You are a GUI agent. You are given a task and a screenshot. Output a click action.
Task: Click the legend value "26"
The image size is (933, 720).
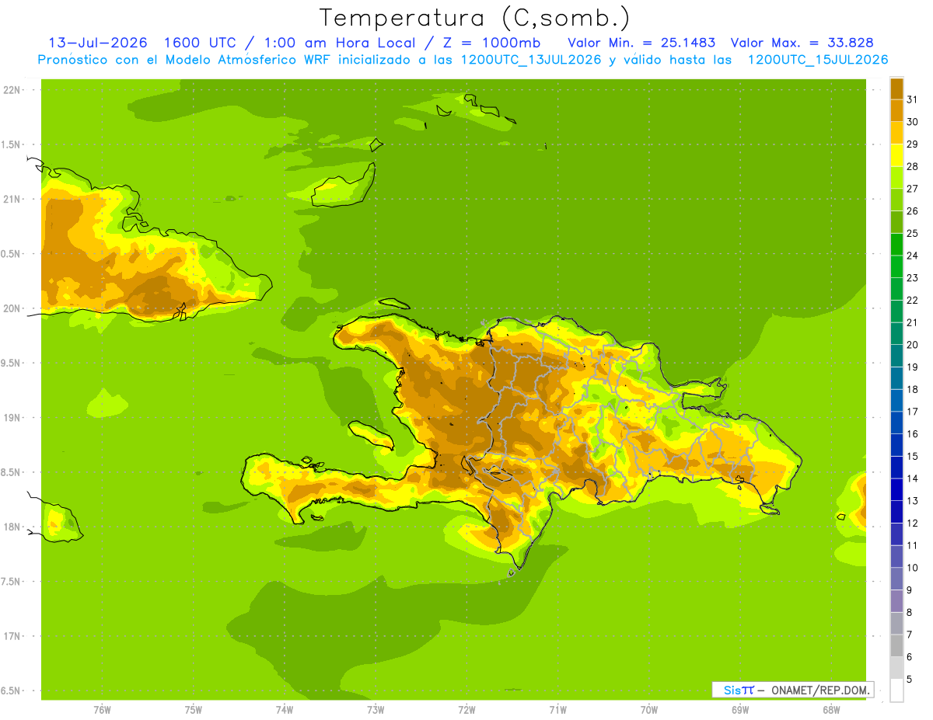coord(912,210)
